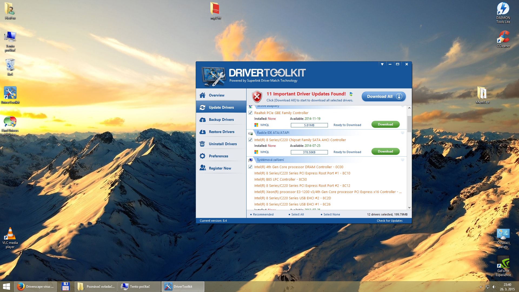Open the title bar dropdown arrow menu
The width and height of the screenshot is (519, 292).
pyautogui.click(x=382, y=64)
